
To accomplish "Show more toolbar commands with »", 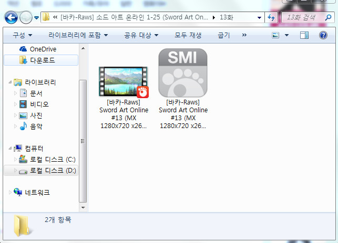I will coord(244,35).
